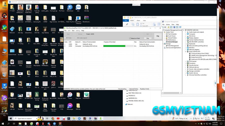The image size is (225, 126).
Task: Click Computer Management back arrow toolbar icon
Action: point(163,27)
